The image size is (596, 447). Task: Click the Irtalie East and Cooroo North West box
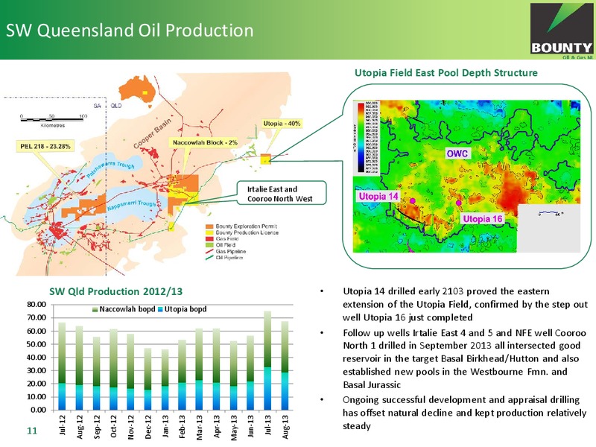tap(282, 194)
